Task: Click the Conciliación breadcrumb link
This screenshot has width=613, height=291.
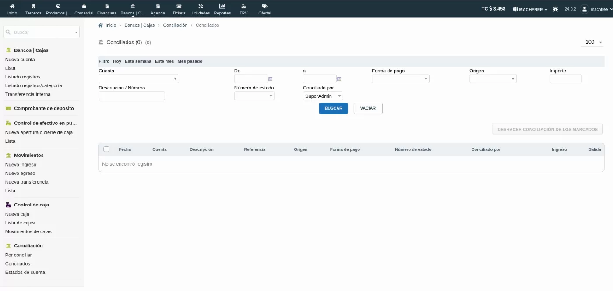Action: [175, 25]
